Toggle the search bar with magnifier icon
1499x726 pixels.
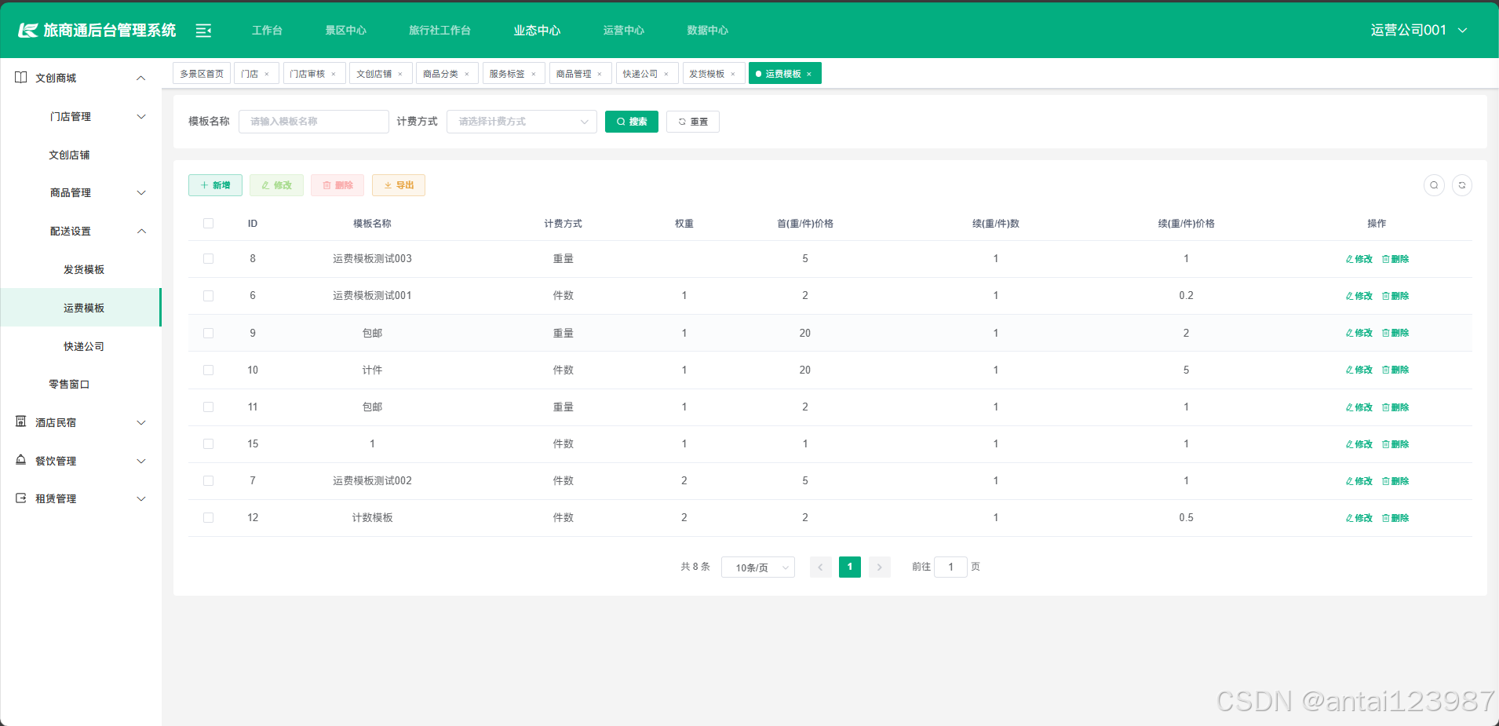coord(1434,185)
